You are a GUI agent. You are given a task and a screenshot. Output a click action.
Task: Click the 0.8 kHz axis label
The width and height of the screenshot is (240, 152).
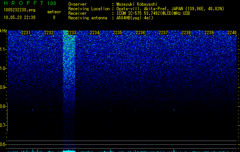pyautogui.click(x=3, y=106)
